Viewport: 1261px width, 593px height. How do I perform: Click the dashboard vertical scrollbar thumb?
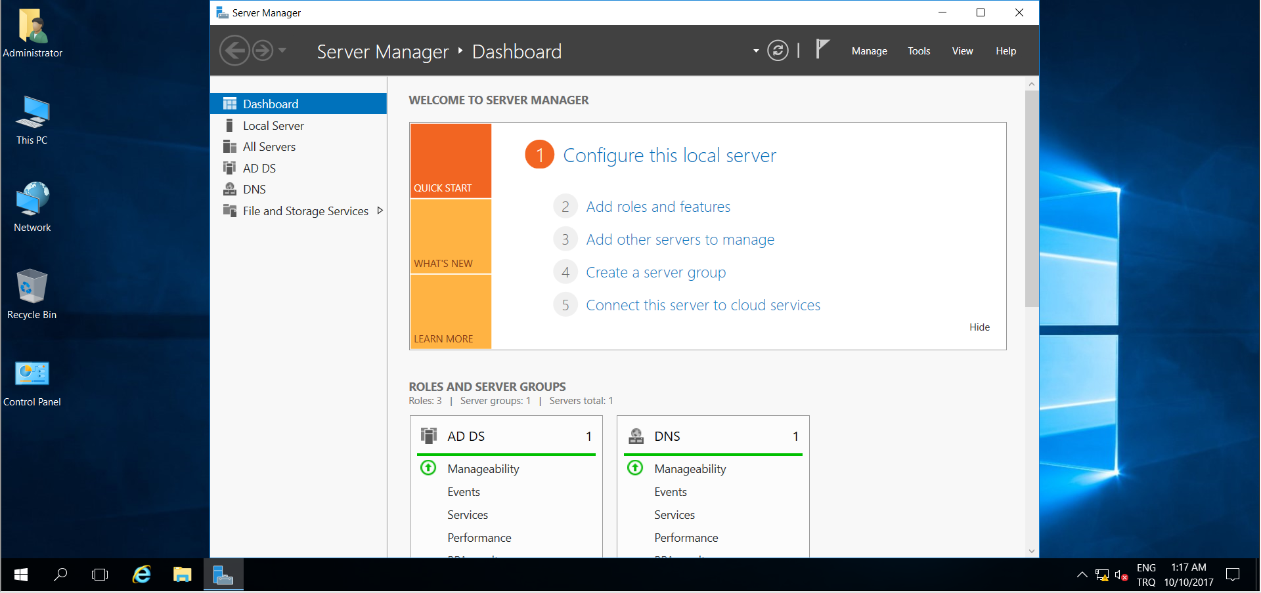tap(1032, 199)
